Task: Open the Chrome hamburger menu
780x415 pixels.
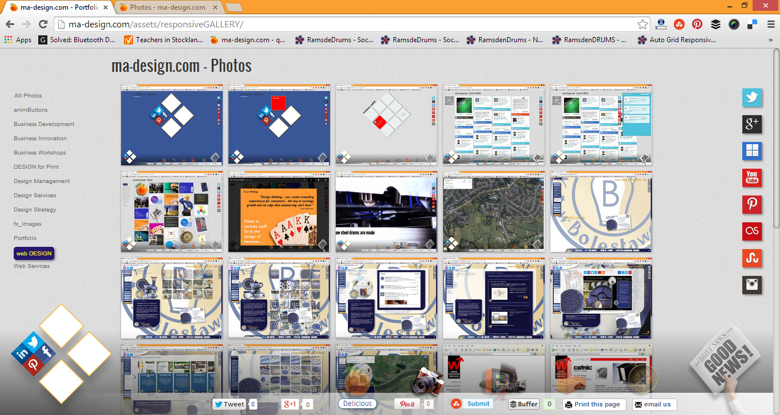Action: tap(771, 24)
